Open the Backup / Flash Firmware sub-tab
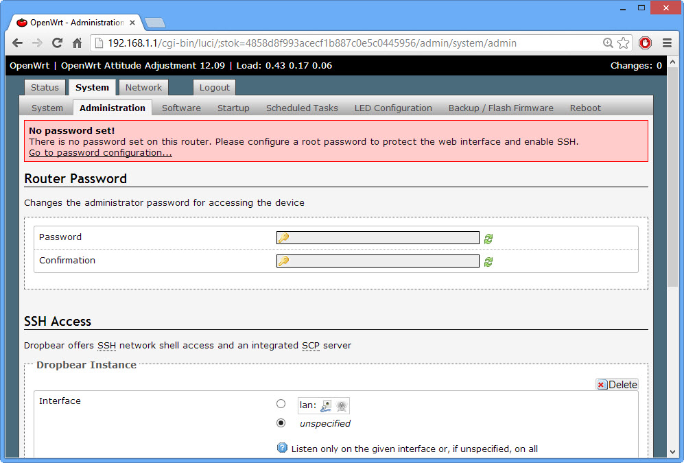The width and height of the screenshot is (684, 463). [x=501, y=108]
